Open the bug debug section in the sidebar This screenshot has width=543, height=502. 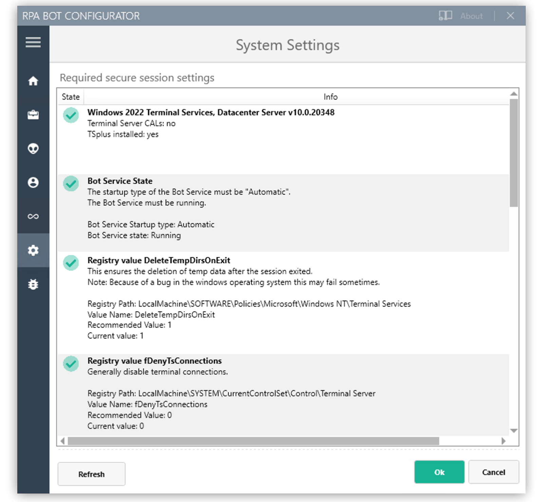pyautogui.click(x=33, y=285)
